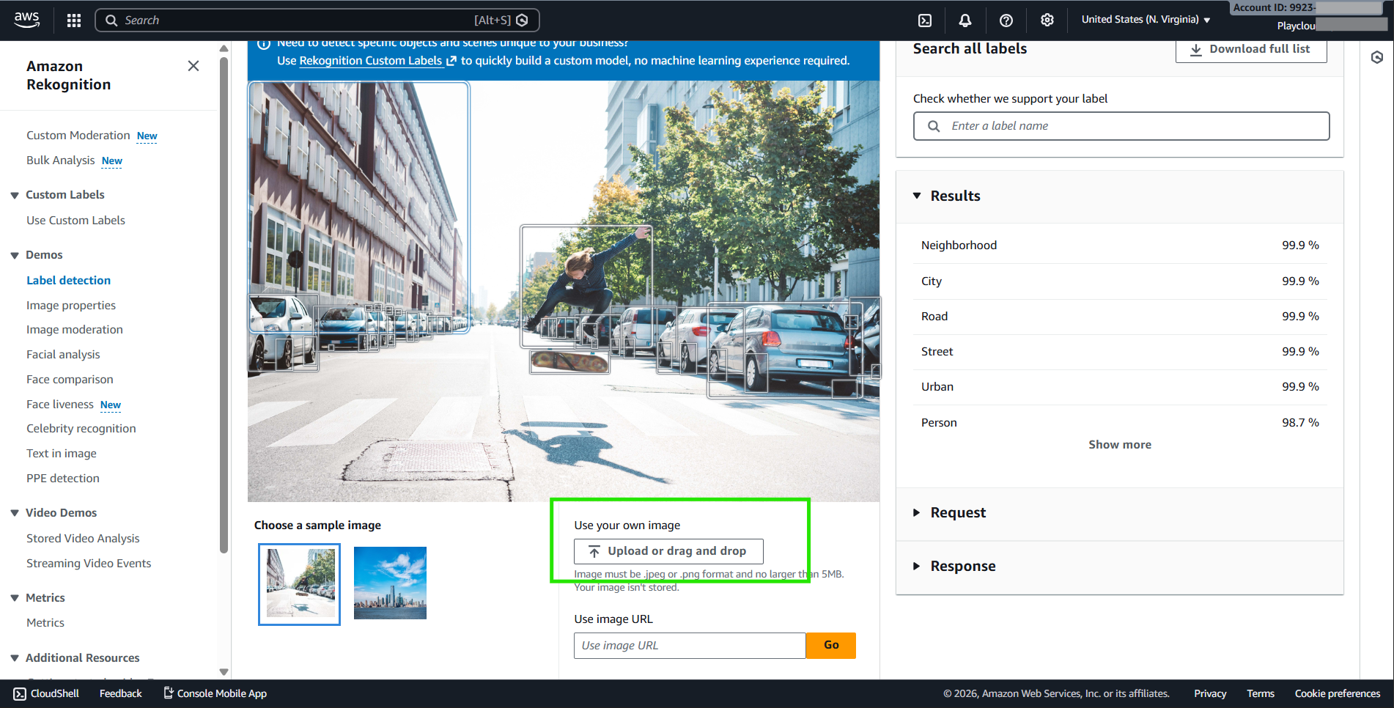Open Facial analysis demo
The height and width of the screenshot is (708, 1394).
point(63,355)
